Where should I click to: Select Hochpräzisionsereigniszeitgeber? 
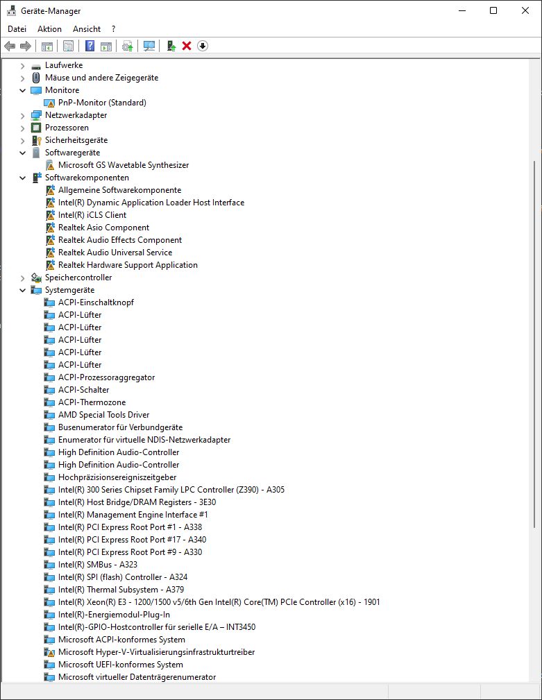click(x=117, y=478)
